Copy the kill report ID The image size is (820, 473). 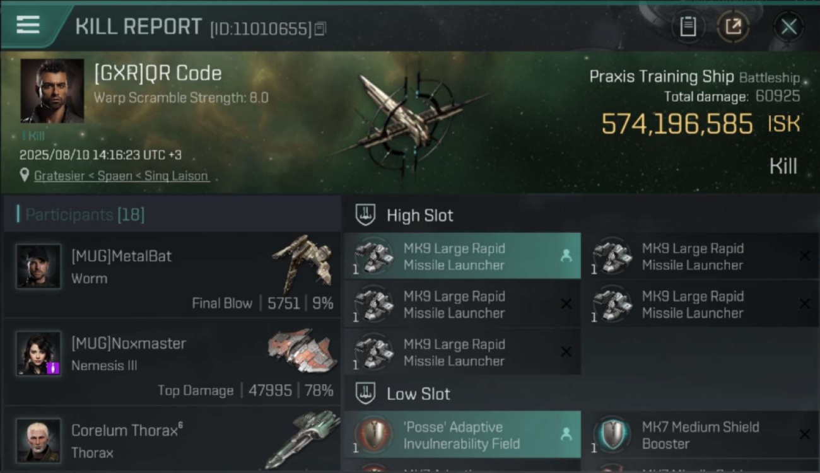tap(320, 29)
